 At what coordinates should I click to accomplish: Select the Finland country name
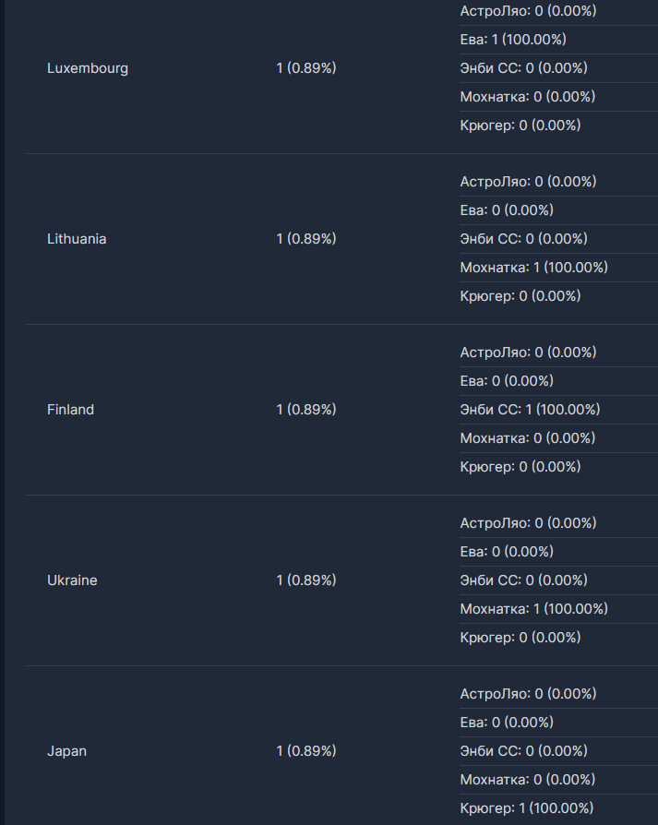tap(70, 410)
